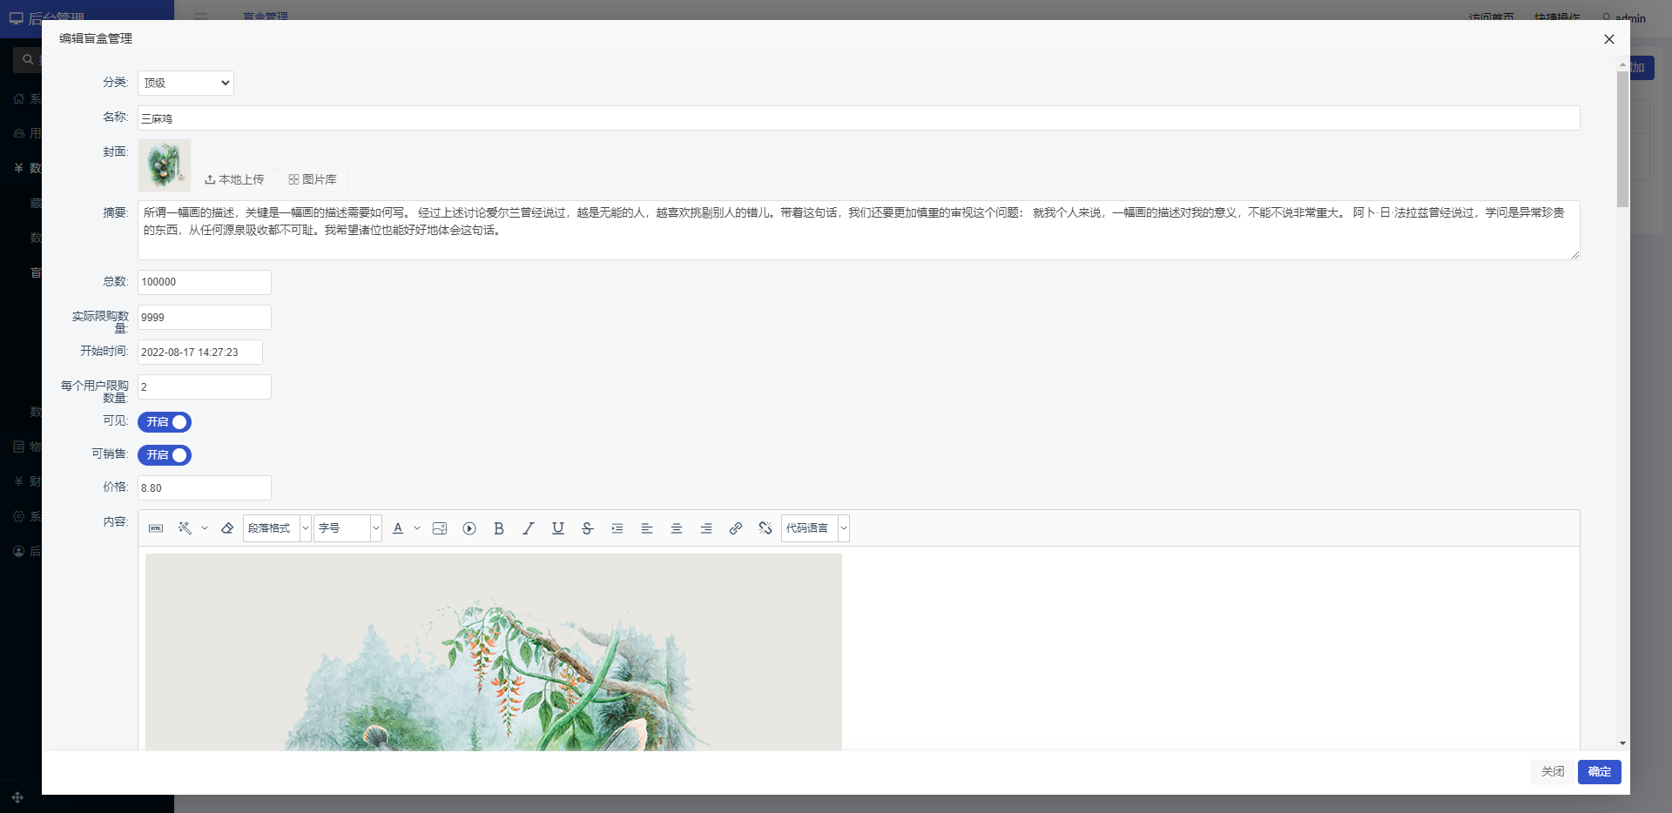Click the cover image thumbnail
Screen dimensions: 1672x813
pyautogui.click(x=165, y=165)
